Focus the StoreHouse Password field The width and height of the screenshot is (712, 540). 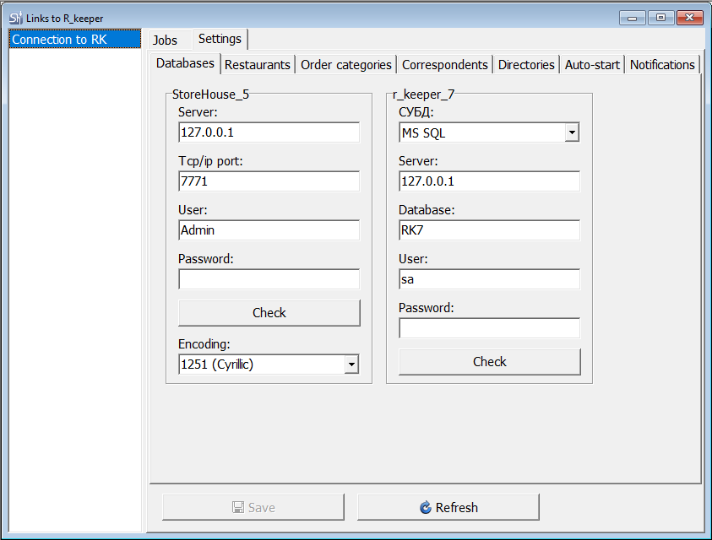(269, 279)
